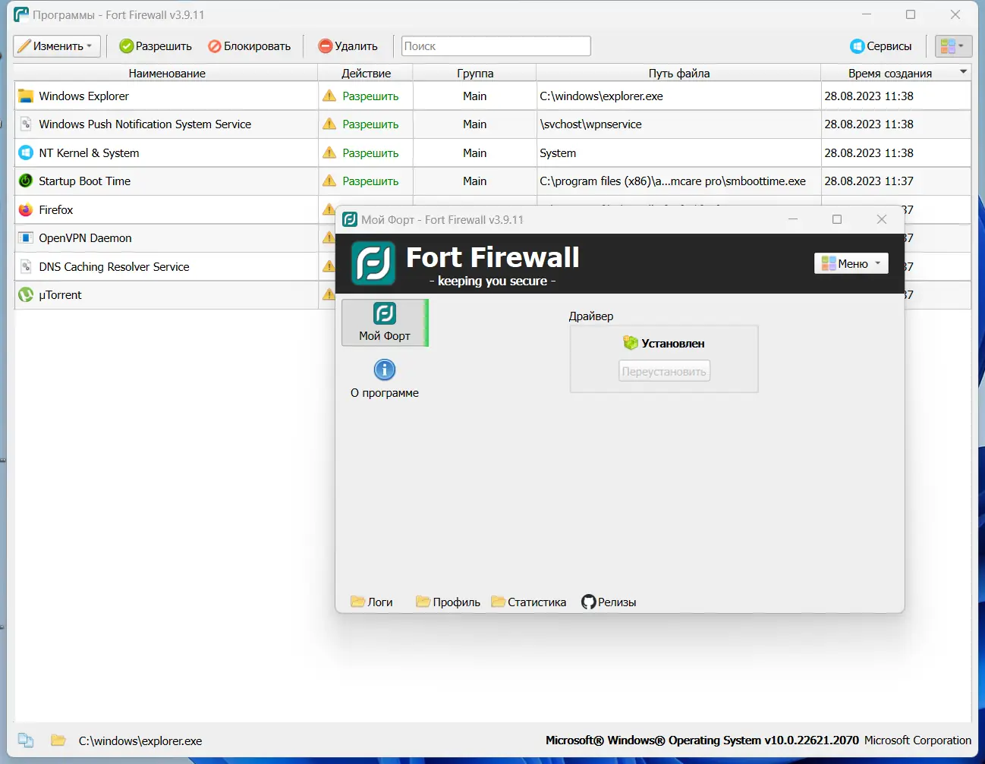Screen dimensions: 985x764
Task: Click the warning icon in Windows Explorer row
Action: coord(329,96)
